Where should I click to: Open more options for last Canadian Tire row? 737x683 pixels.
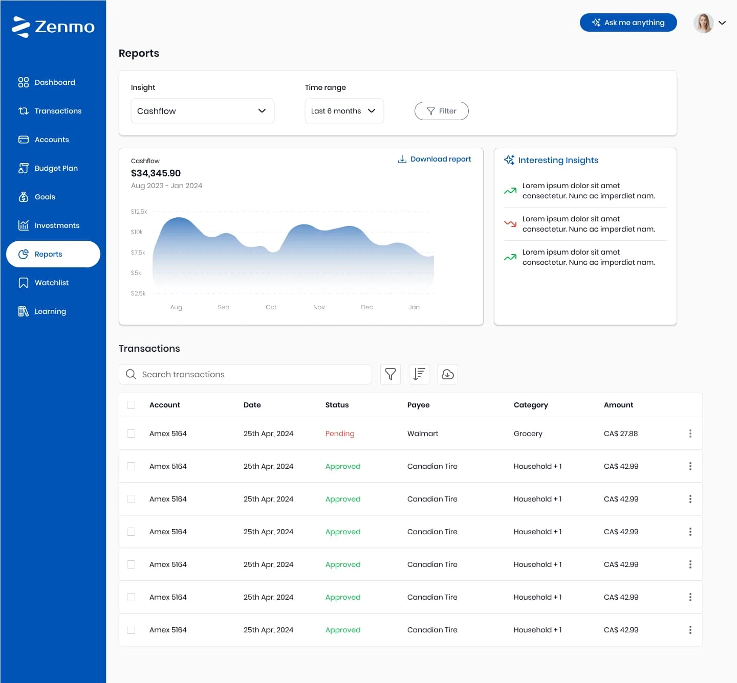pyautogui.click(x=690, y=630)
